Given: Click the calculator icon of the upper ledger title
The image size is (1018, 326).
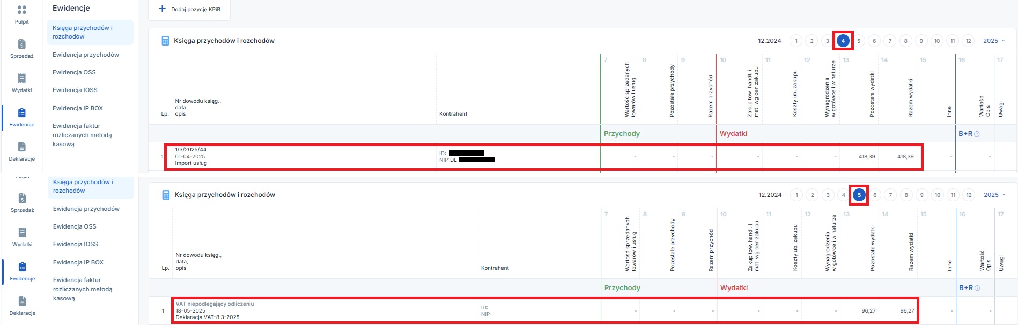Looking at the screenshot, I should pyautogui.click(x=165, y=41).
